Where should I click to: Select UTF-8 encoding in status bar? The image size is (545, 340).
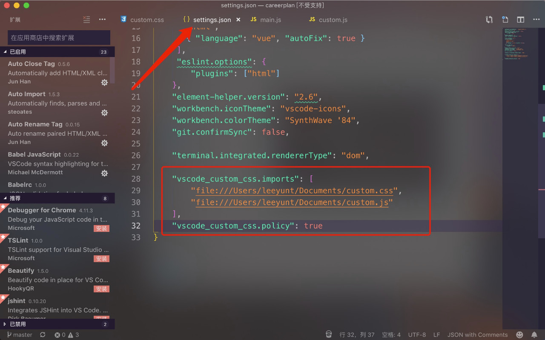(x=417, y=335)
